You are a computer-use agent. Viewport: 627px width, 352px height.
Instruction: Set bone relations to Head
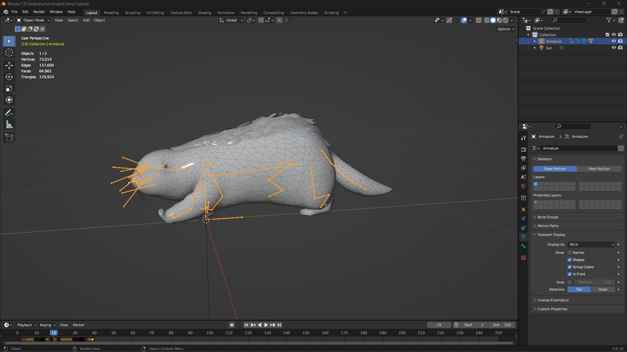(603, 289)
